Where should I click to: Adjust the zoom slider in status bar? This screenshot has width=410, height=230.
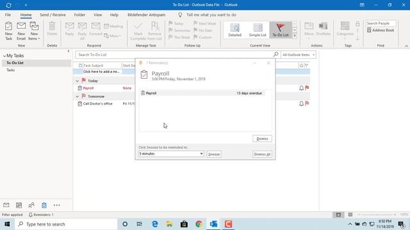[x=377, y=215]
